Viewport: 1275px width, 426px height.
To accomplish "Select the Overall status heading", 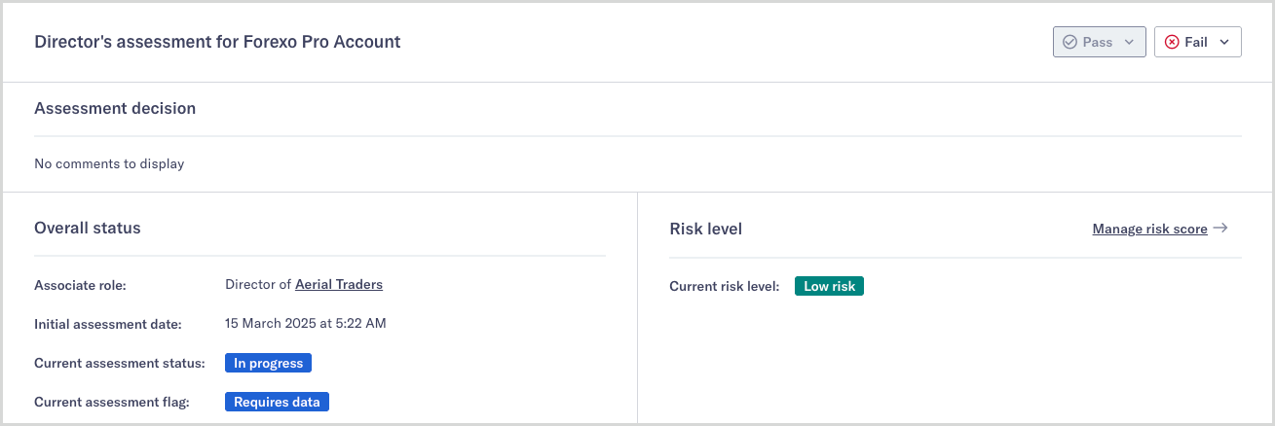I will 88,229.
